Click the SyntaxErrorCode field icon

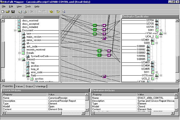[x=28, y=56]
